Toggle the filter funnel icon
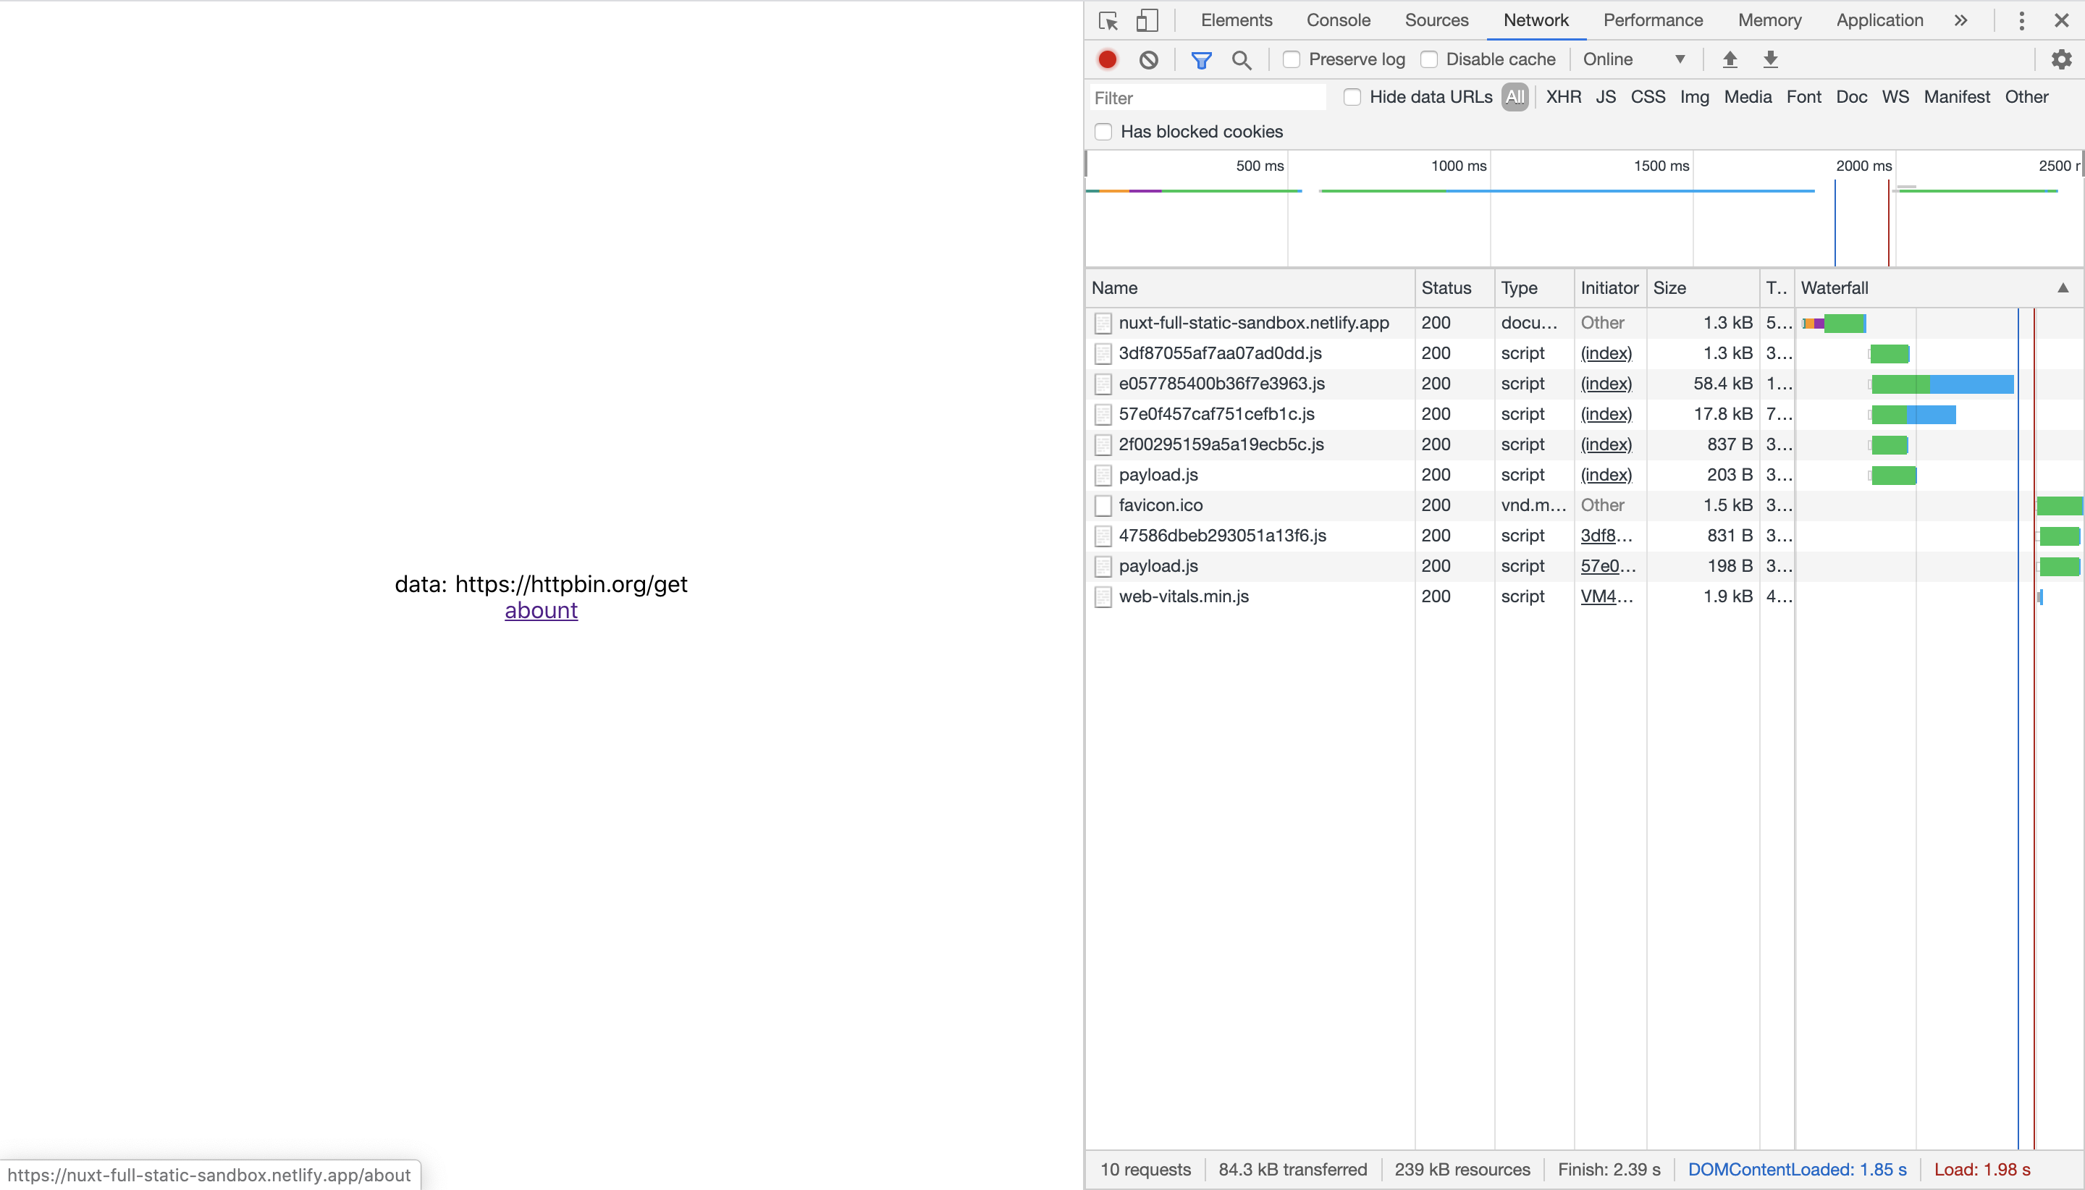Viewport: 2085px width, 1190px height. (1200, 59)
